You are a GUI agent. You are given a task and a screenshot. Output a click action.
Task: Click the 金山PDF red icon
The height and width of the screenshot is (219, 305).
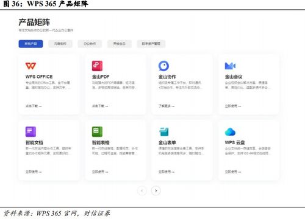click(x=97, y=66)
